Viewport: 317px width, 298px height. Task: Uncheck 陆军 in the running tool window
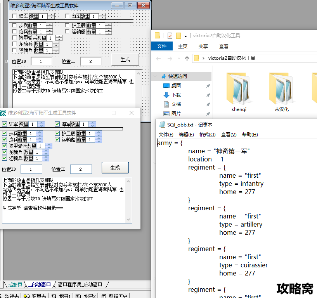4,124
